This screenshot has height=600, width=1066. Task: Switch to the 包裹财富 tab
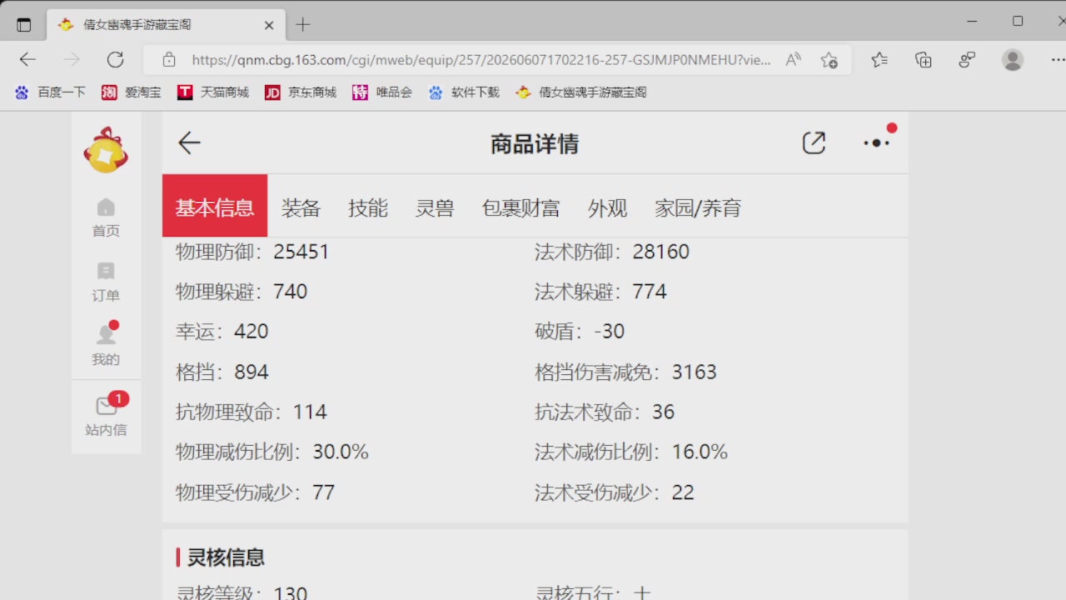tap(521, 207)
